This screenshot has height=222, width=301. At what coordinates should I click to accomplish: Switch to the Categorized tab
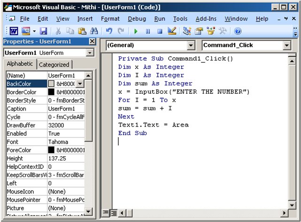coord(54,65)
